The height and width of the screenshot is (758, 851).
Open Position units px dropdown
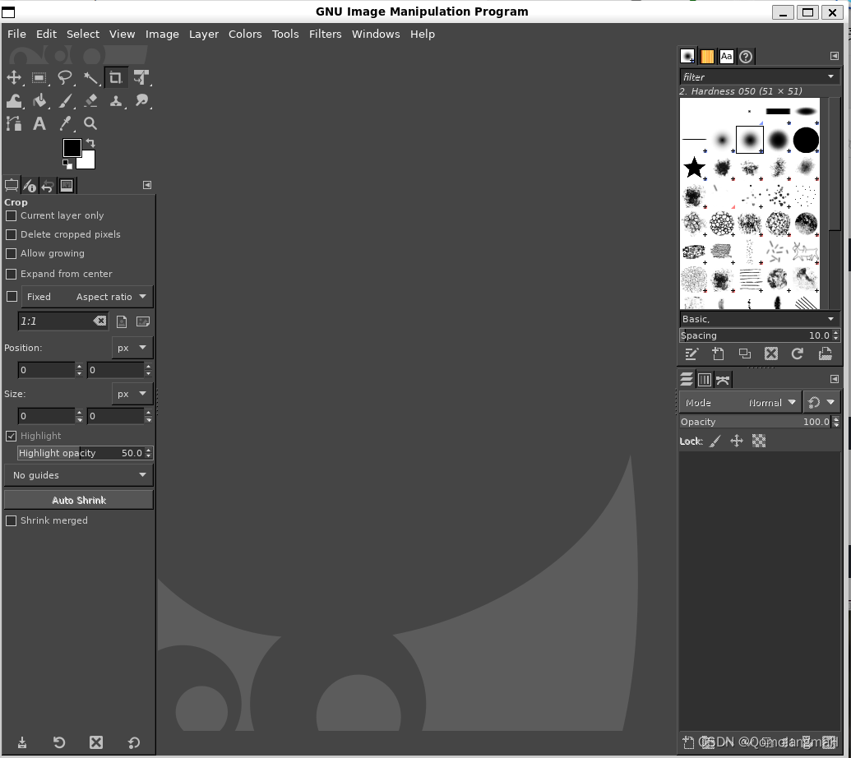(x=132, y=348)
